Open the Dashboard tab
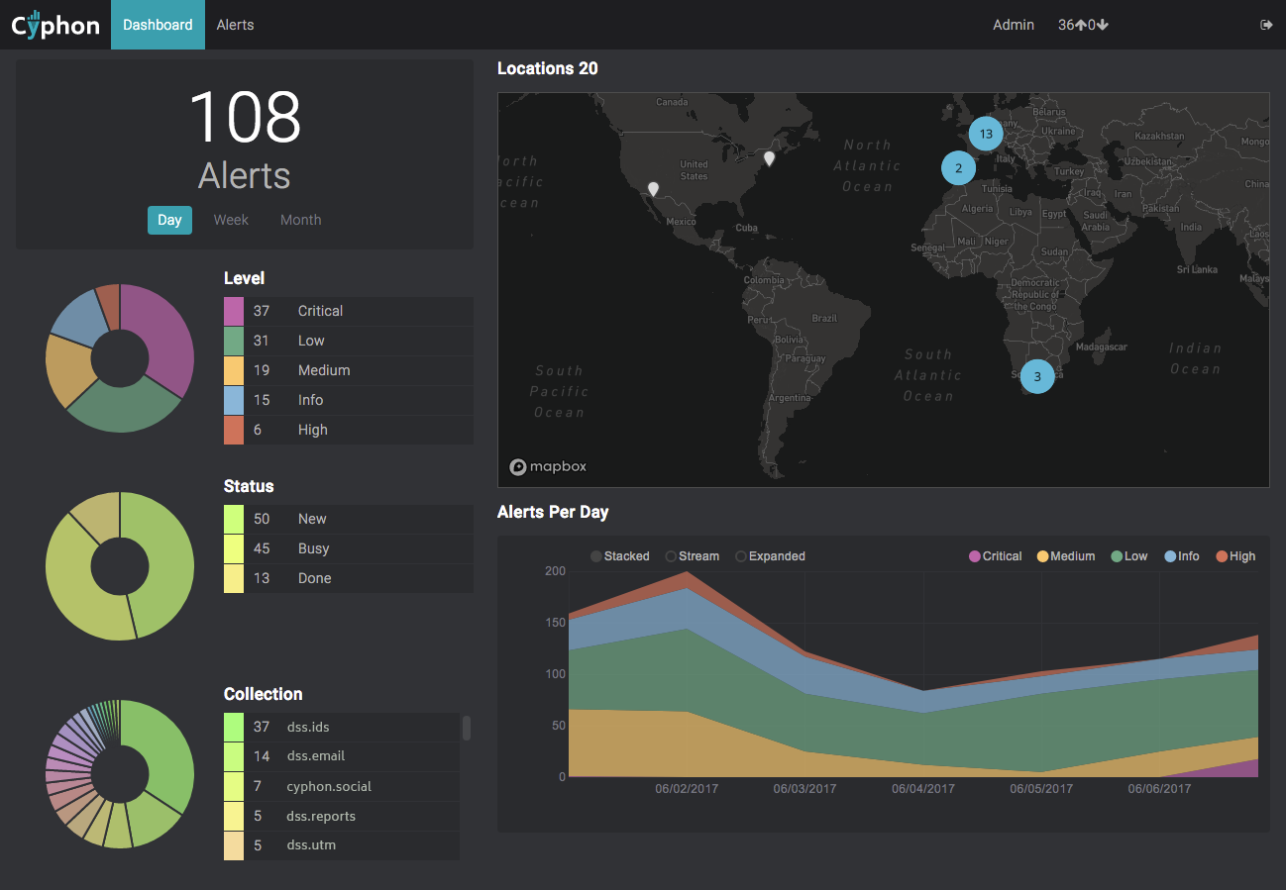 click(158, 25)
